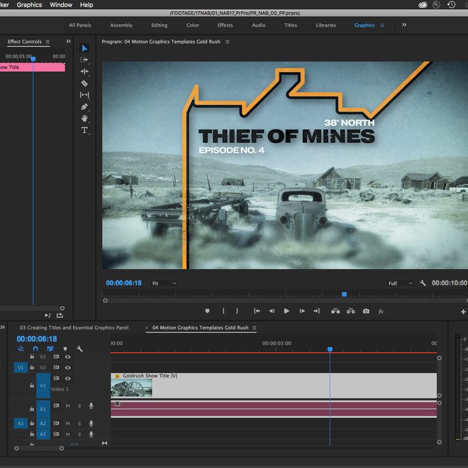468x468 pixels.
Task: Switch to the Effects workspace
Action: pos(225,25)
